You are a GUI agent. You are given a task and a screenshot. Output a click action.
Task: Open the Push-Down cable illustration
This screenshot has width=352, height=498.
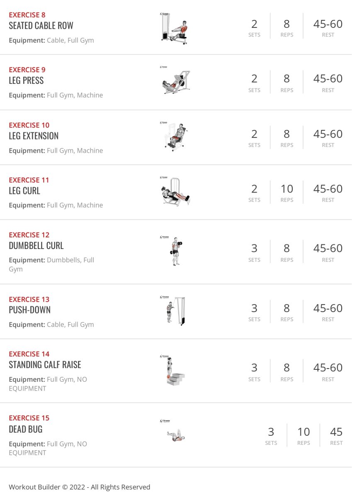point(173,310)
